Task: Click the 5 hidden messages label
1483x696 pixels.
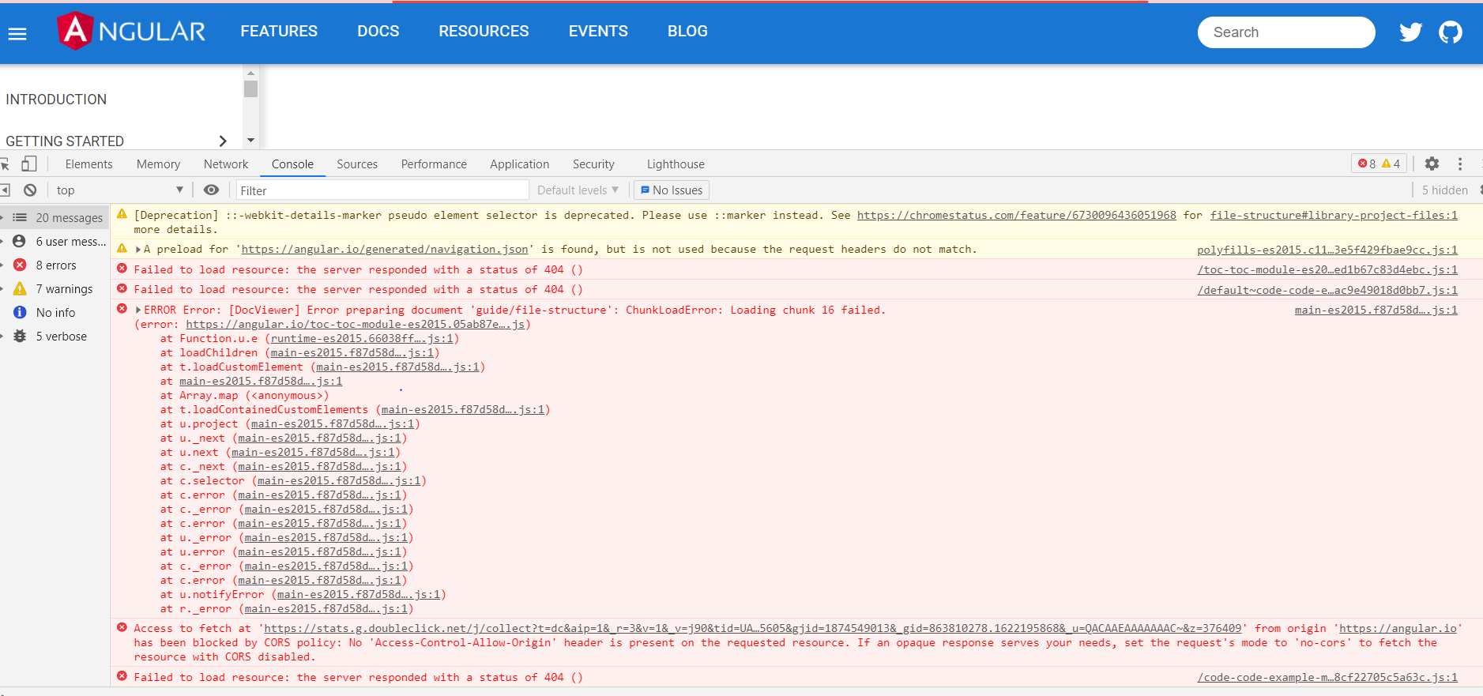Action: [x=1444, y=190]
